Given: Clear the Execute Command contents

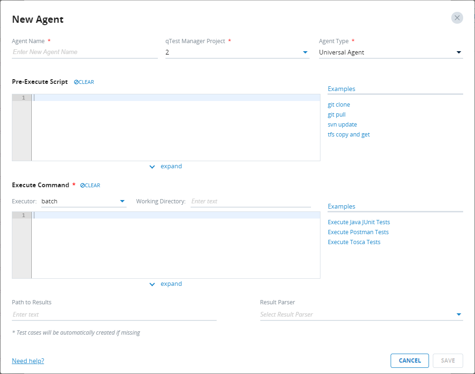Looking at the screenshot, I should coord(90,185).
